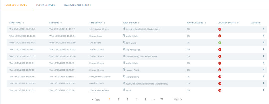
Task: Click the red 25 events badge
Action: 220,90
